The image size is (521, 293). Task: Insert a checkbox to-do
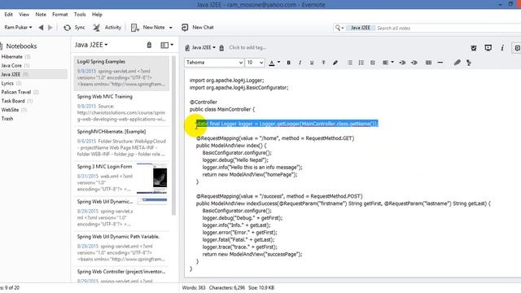[x=373, y=63]
